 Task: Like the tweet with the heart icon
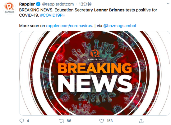[x=102, y=121]
